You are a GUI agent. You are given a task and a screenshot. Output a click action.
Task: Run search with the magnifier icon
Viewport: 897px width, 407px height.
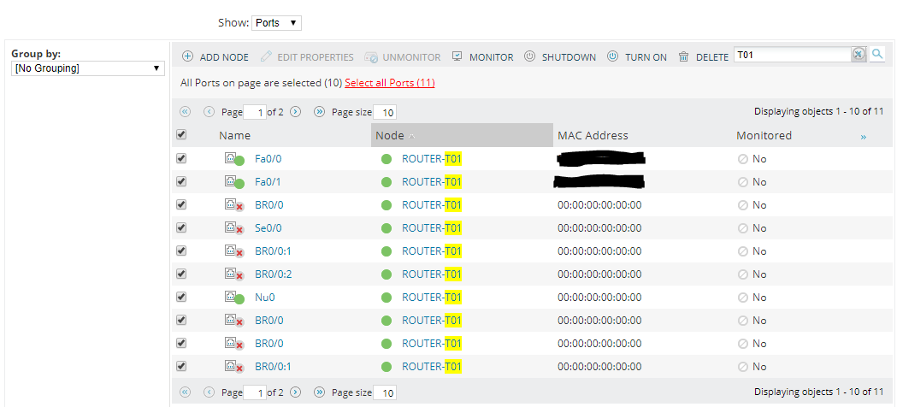[x=877, y=55]
